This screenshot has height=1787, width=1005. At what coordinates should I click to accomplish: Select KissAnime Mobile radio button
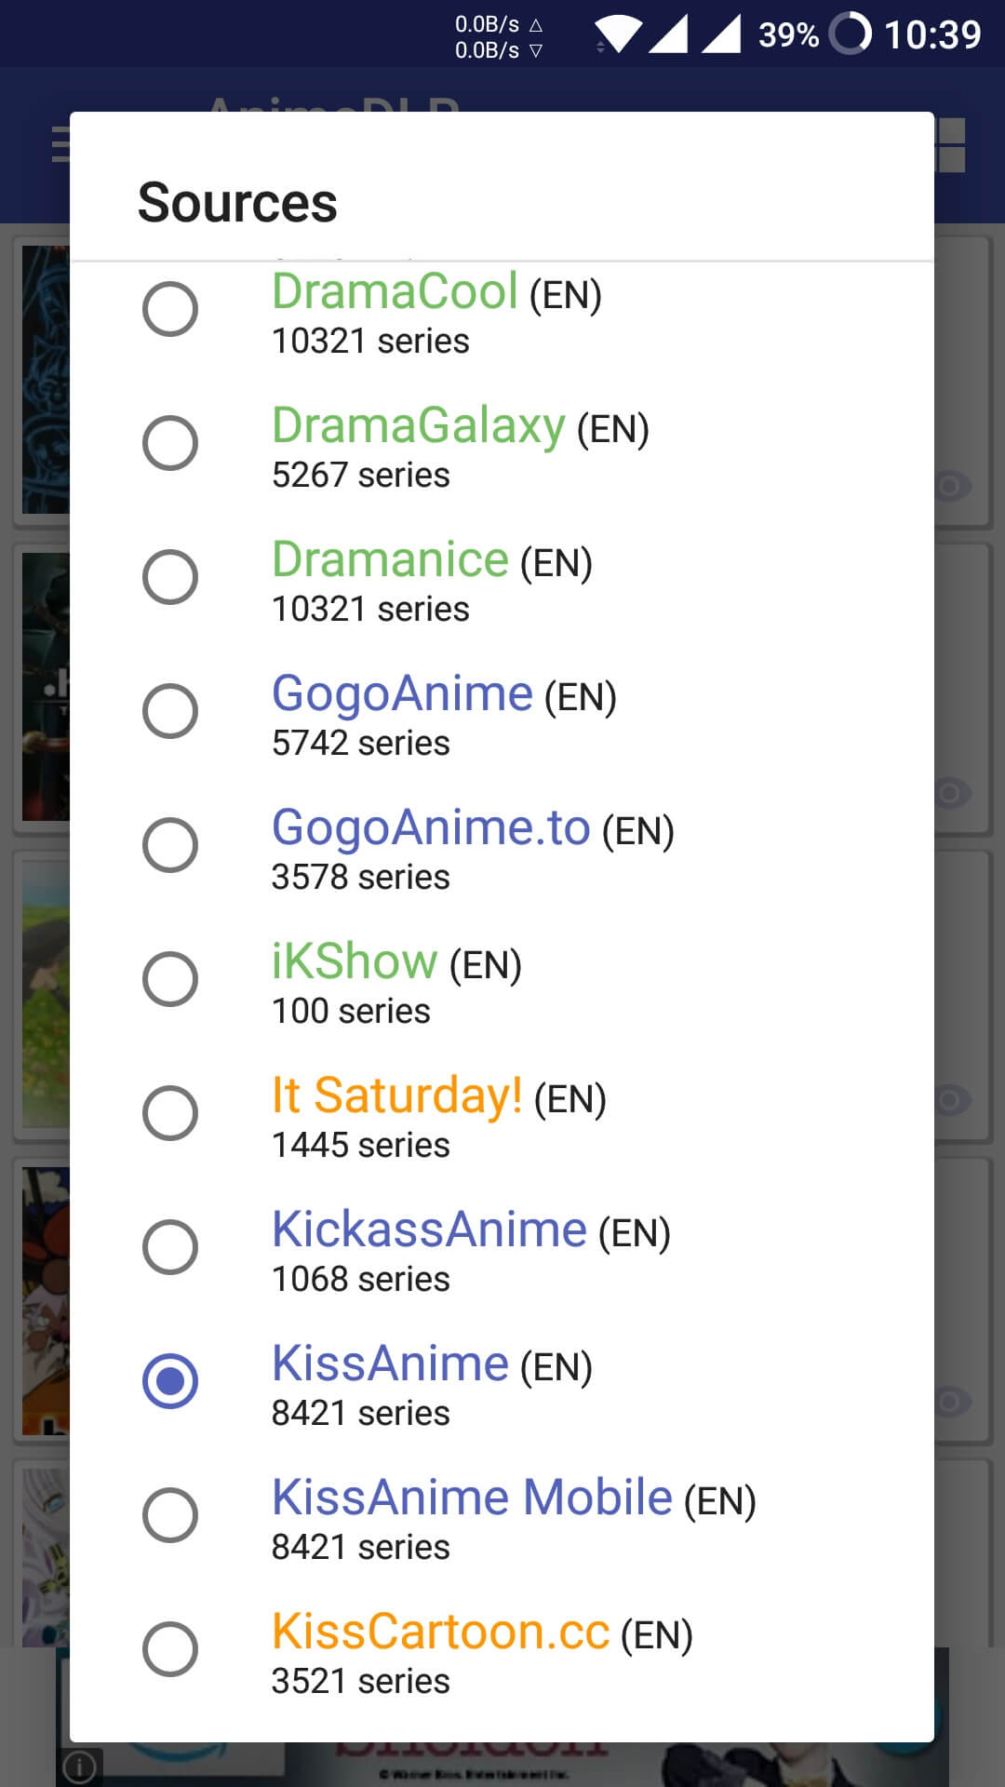point(169,1515)
